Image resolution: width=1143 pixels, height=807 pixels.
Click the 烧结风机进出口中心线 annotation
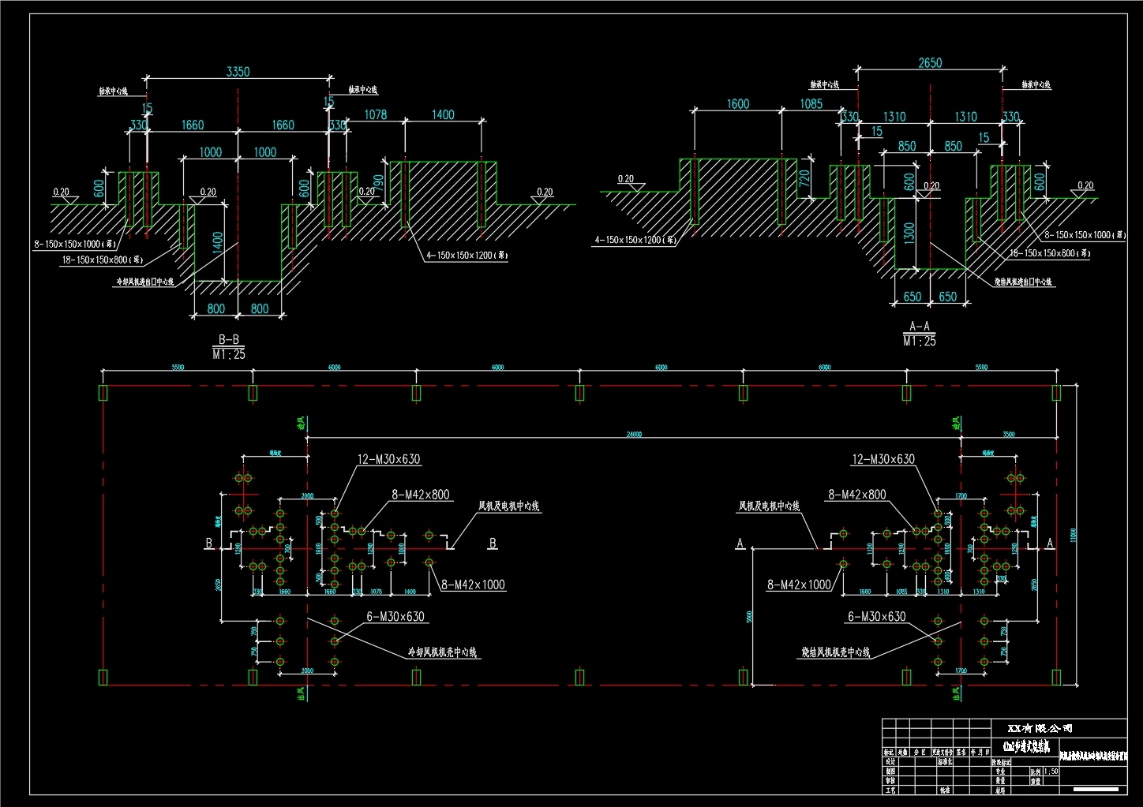(x=1023, y=282)
